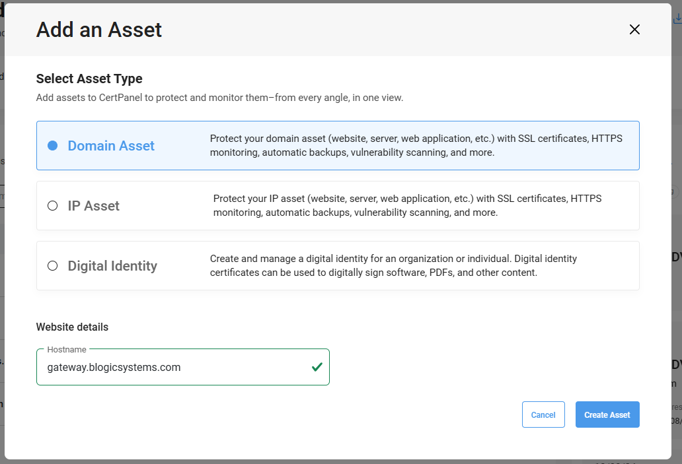Pick the Digital Identity radio button
The height and width of the screenshot is (464, 682).
(x=53, y=266)
